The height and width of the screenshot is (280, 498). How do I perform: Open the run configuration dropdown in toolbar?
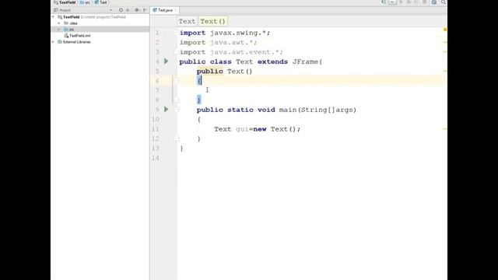coord(392,2)
